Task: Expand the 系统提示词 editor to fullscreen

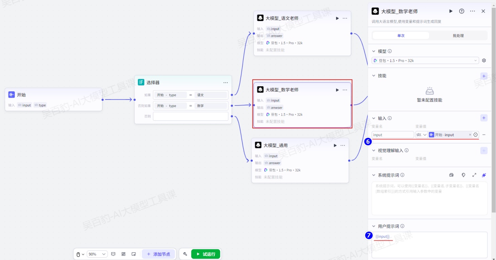Action: 474,175
